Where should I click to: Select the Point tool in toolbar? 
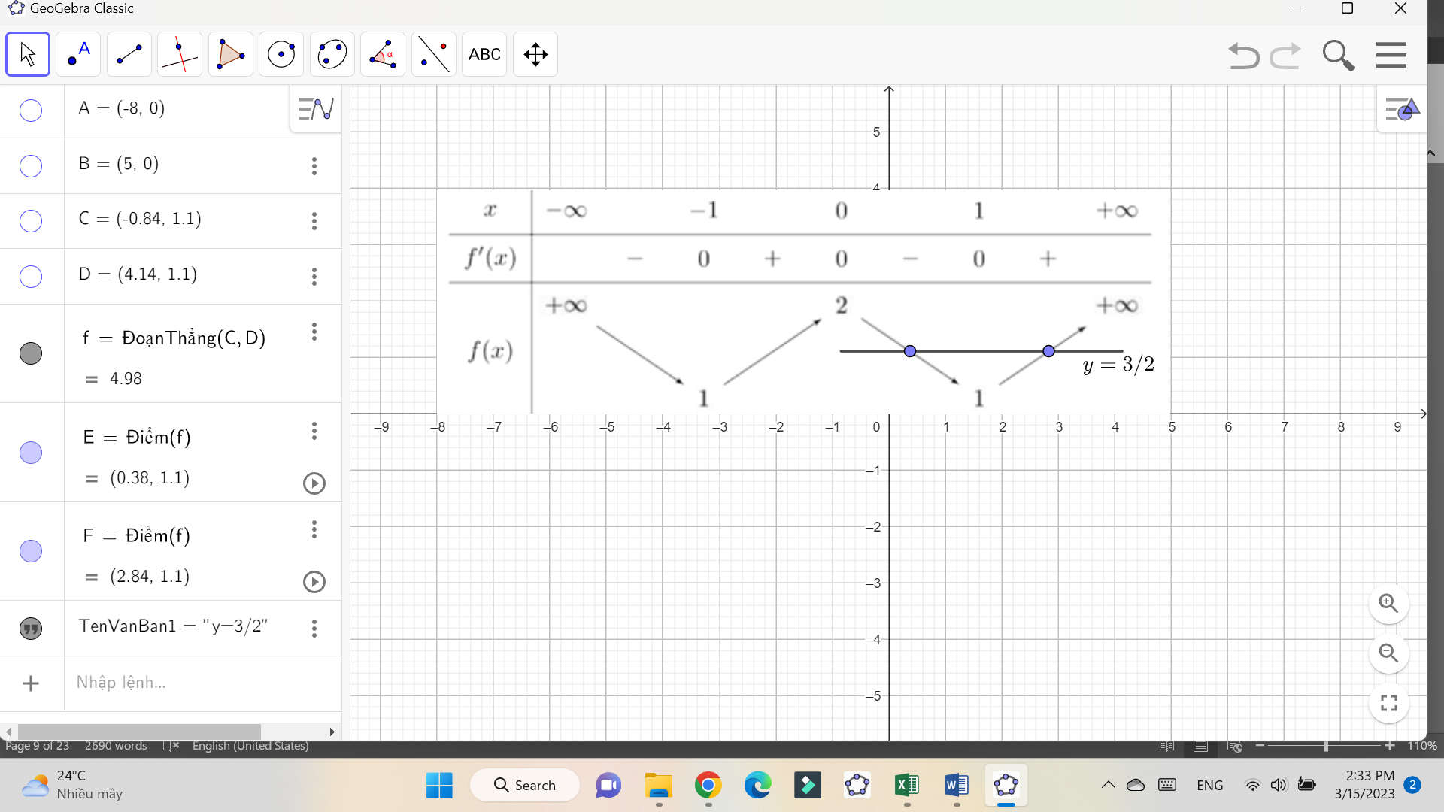[x=78, y=54]
